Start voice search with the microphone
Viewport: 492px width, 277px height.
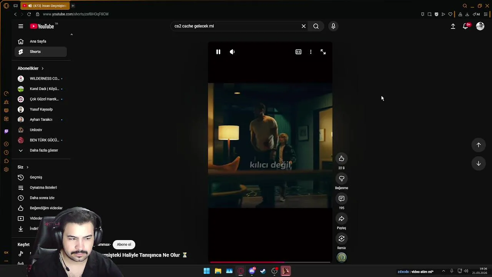pos(333,26)
